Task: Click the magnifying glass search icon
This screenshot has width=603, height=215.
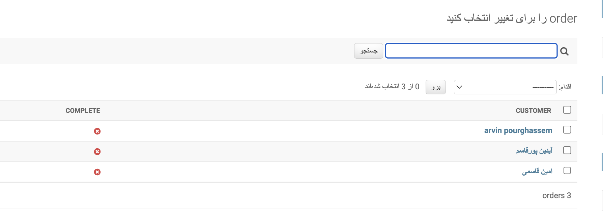Action: click(564, 51)
